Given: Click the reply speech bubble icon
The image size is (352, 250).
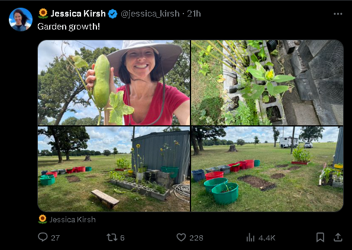Looking at the screenshot, I should [43, 237].
